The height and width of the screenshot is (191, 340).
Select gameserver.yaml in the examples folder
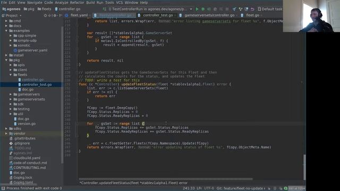tap(32, 50)
